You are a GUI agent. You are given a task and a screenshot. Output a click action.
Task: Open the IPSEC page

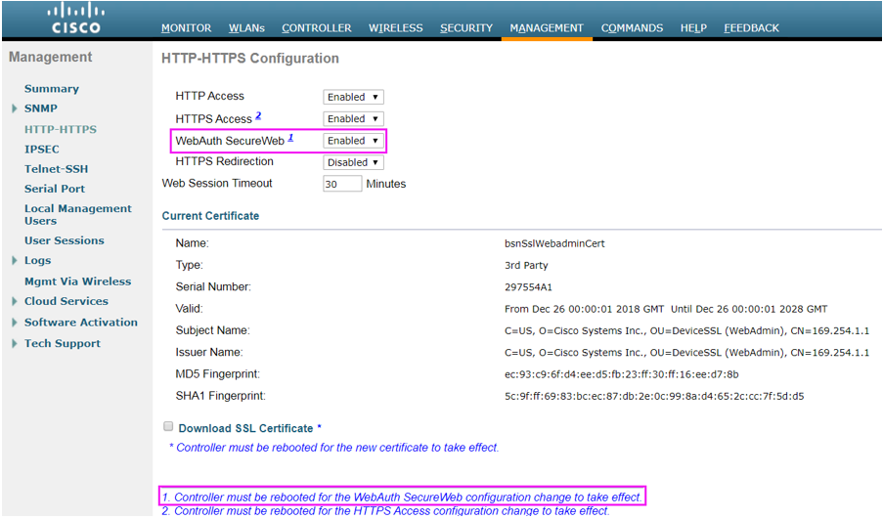pos(42,150)
